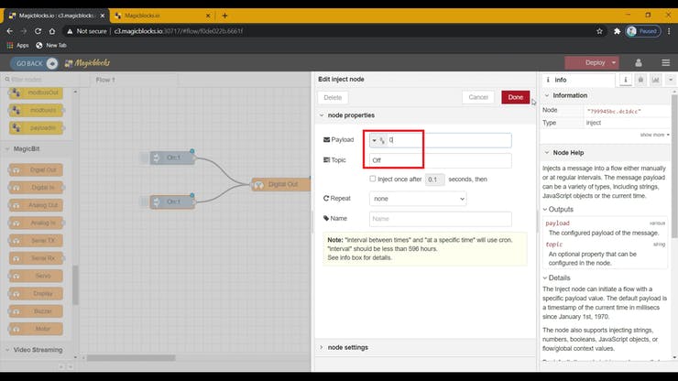Click the Name input field

(x=440, y=219)
